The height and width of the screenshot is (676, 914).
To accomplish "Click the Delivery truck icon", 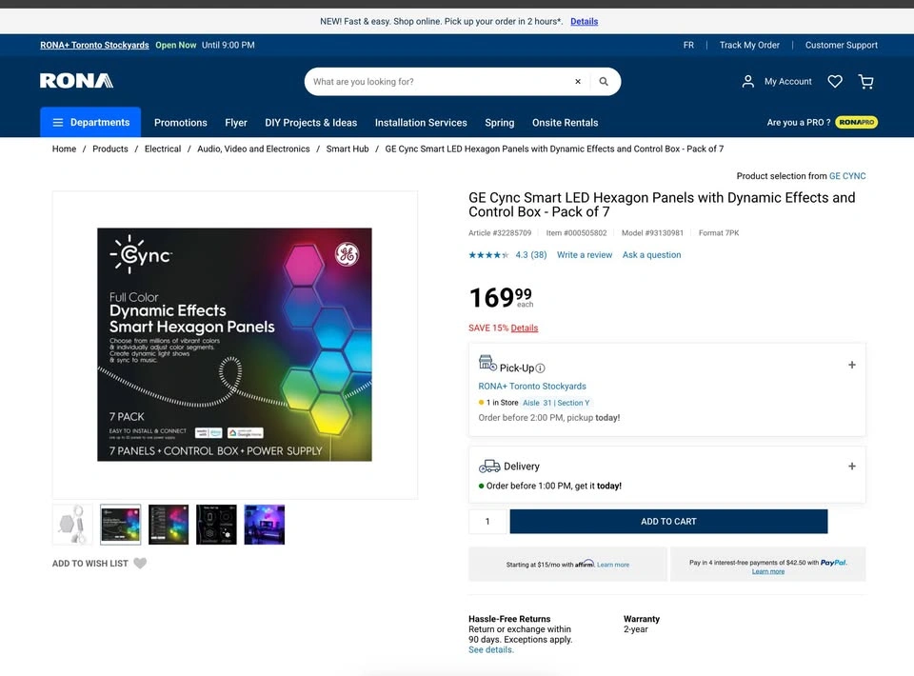I will pos(489,467).
